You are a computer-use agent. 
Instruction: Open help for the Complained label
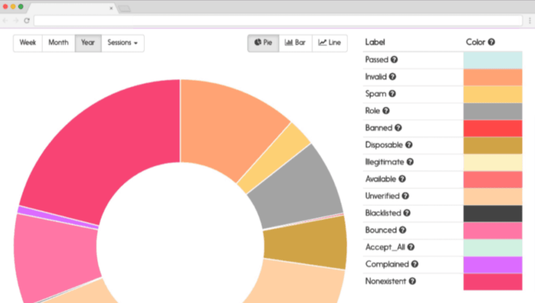point(415,264)
